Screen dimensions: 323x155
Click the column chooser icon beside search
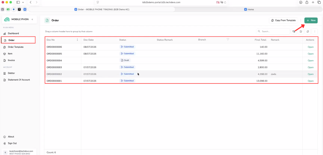click(x=294, y=32)
